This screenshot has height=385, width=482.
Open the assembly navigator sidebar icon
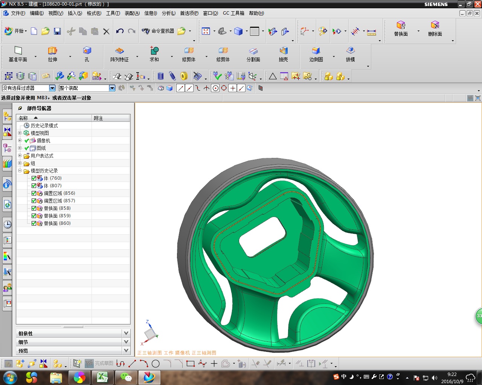[7, 116]
